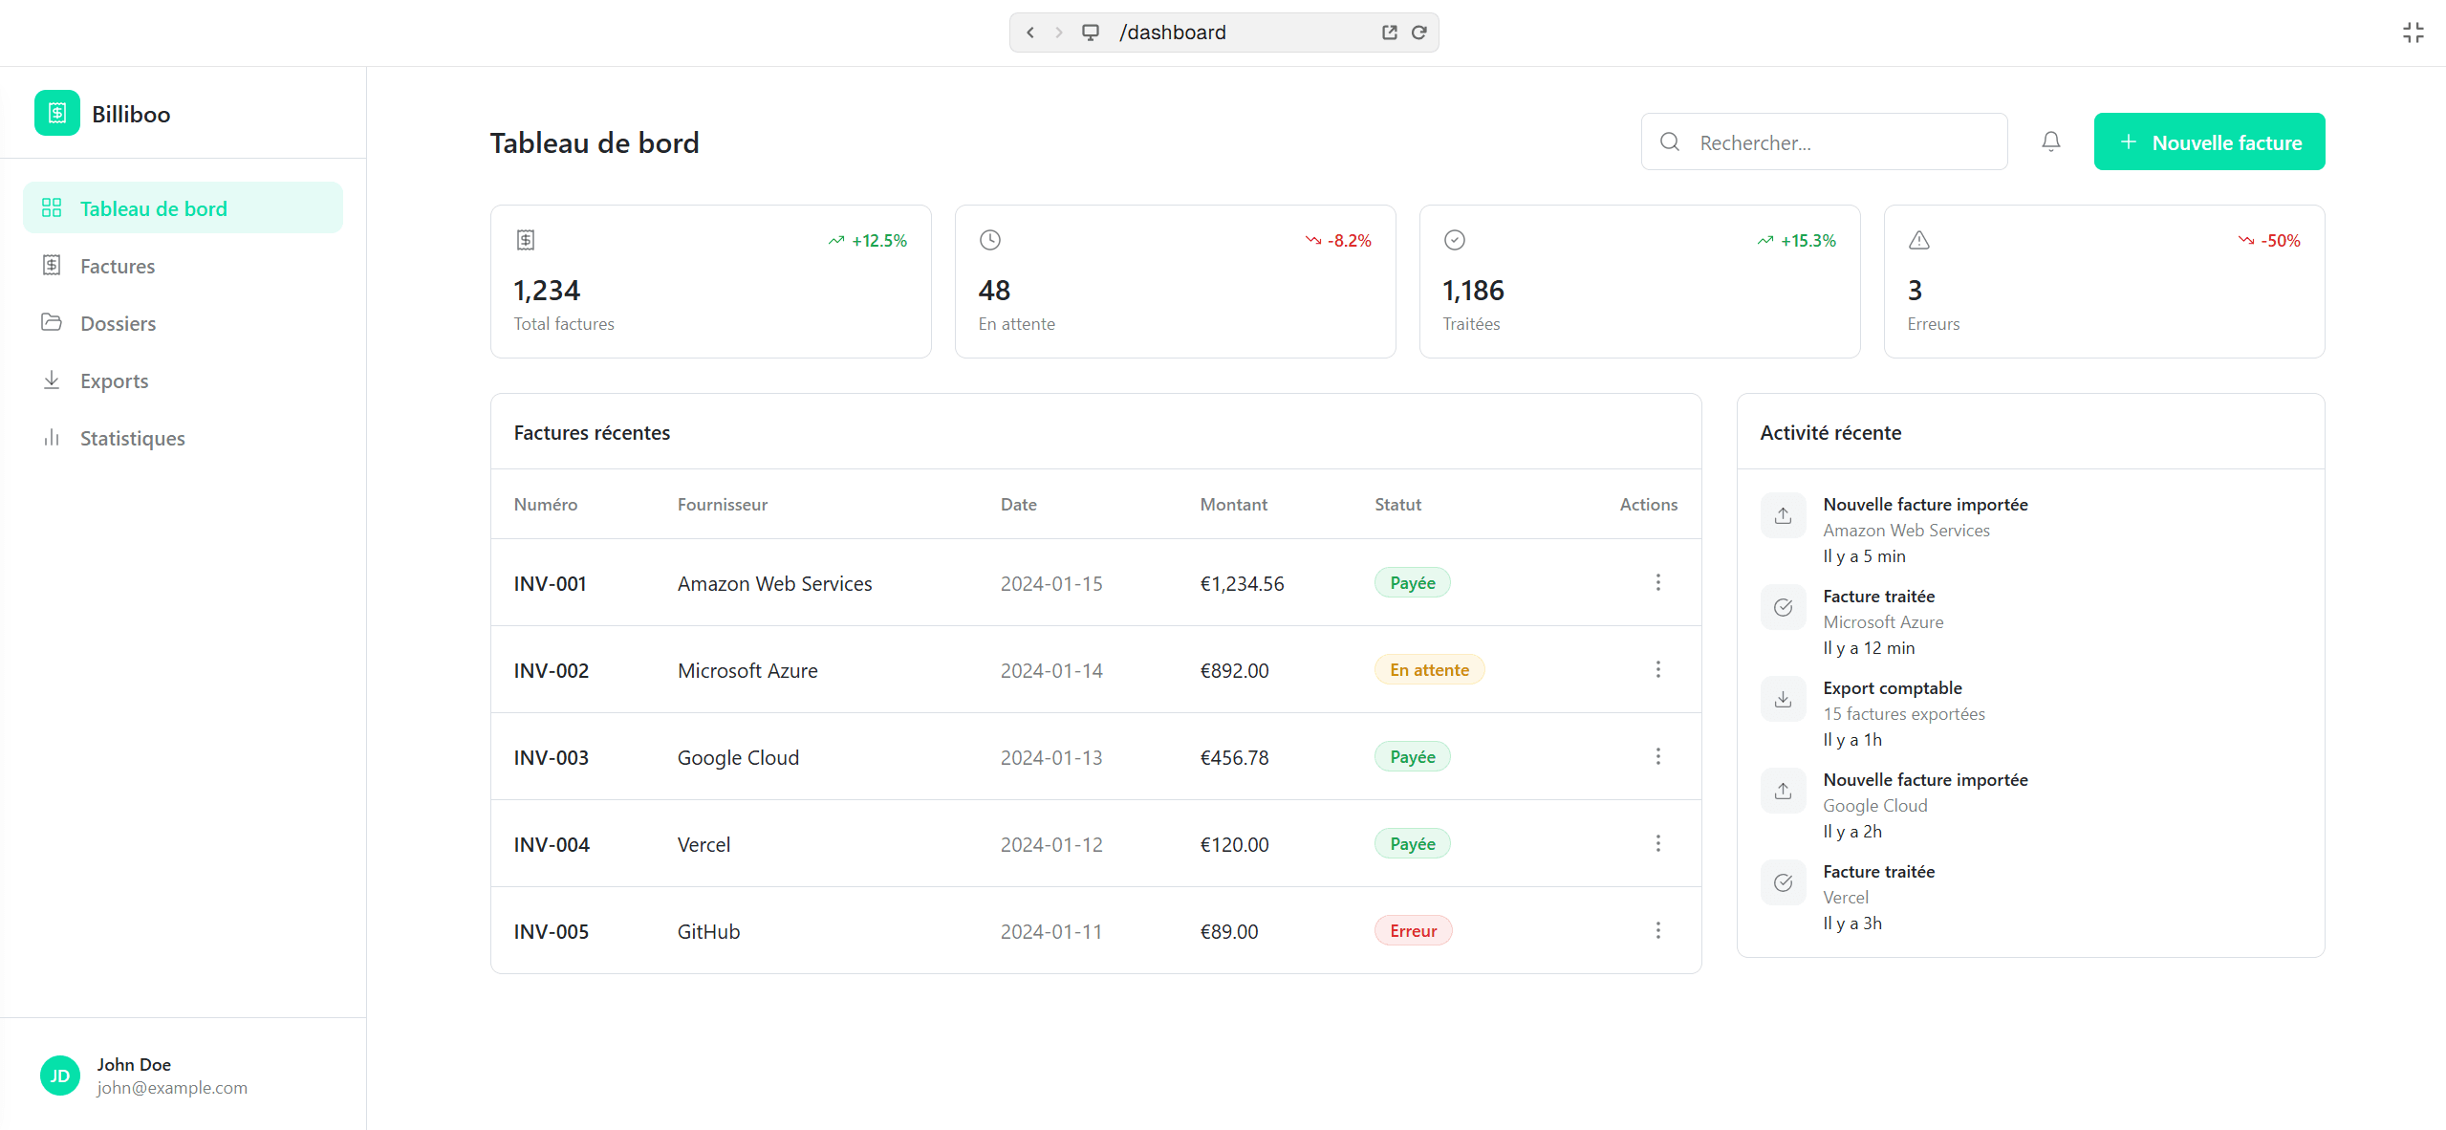The width and height of the screenshot is (2446, 1130).
Task: Open dashboard in external window
Action: (x=1388, y=32)
